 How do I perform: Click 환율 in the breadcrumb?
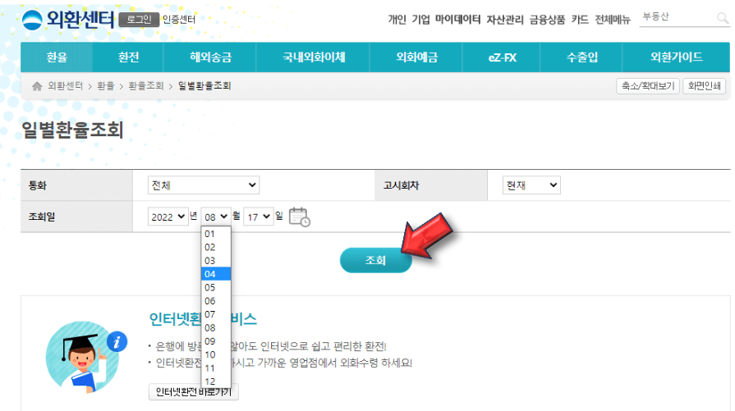pyautogui.click(x=105, y=85)
